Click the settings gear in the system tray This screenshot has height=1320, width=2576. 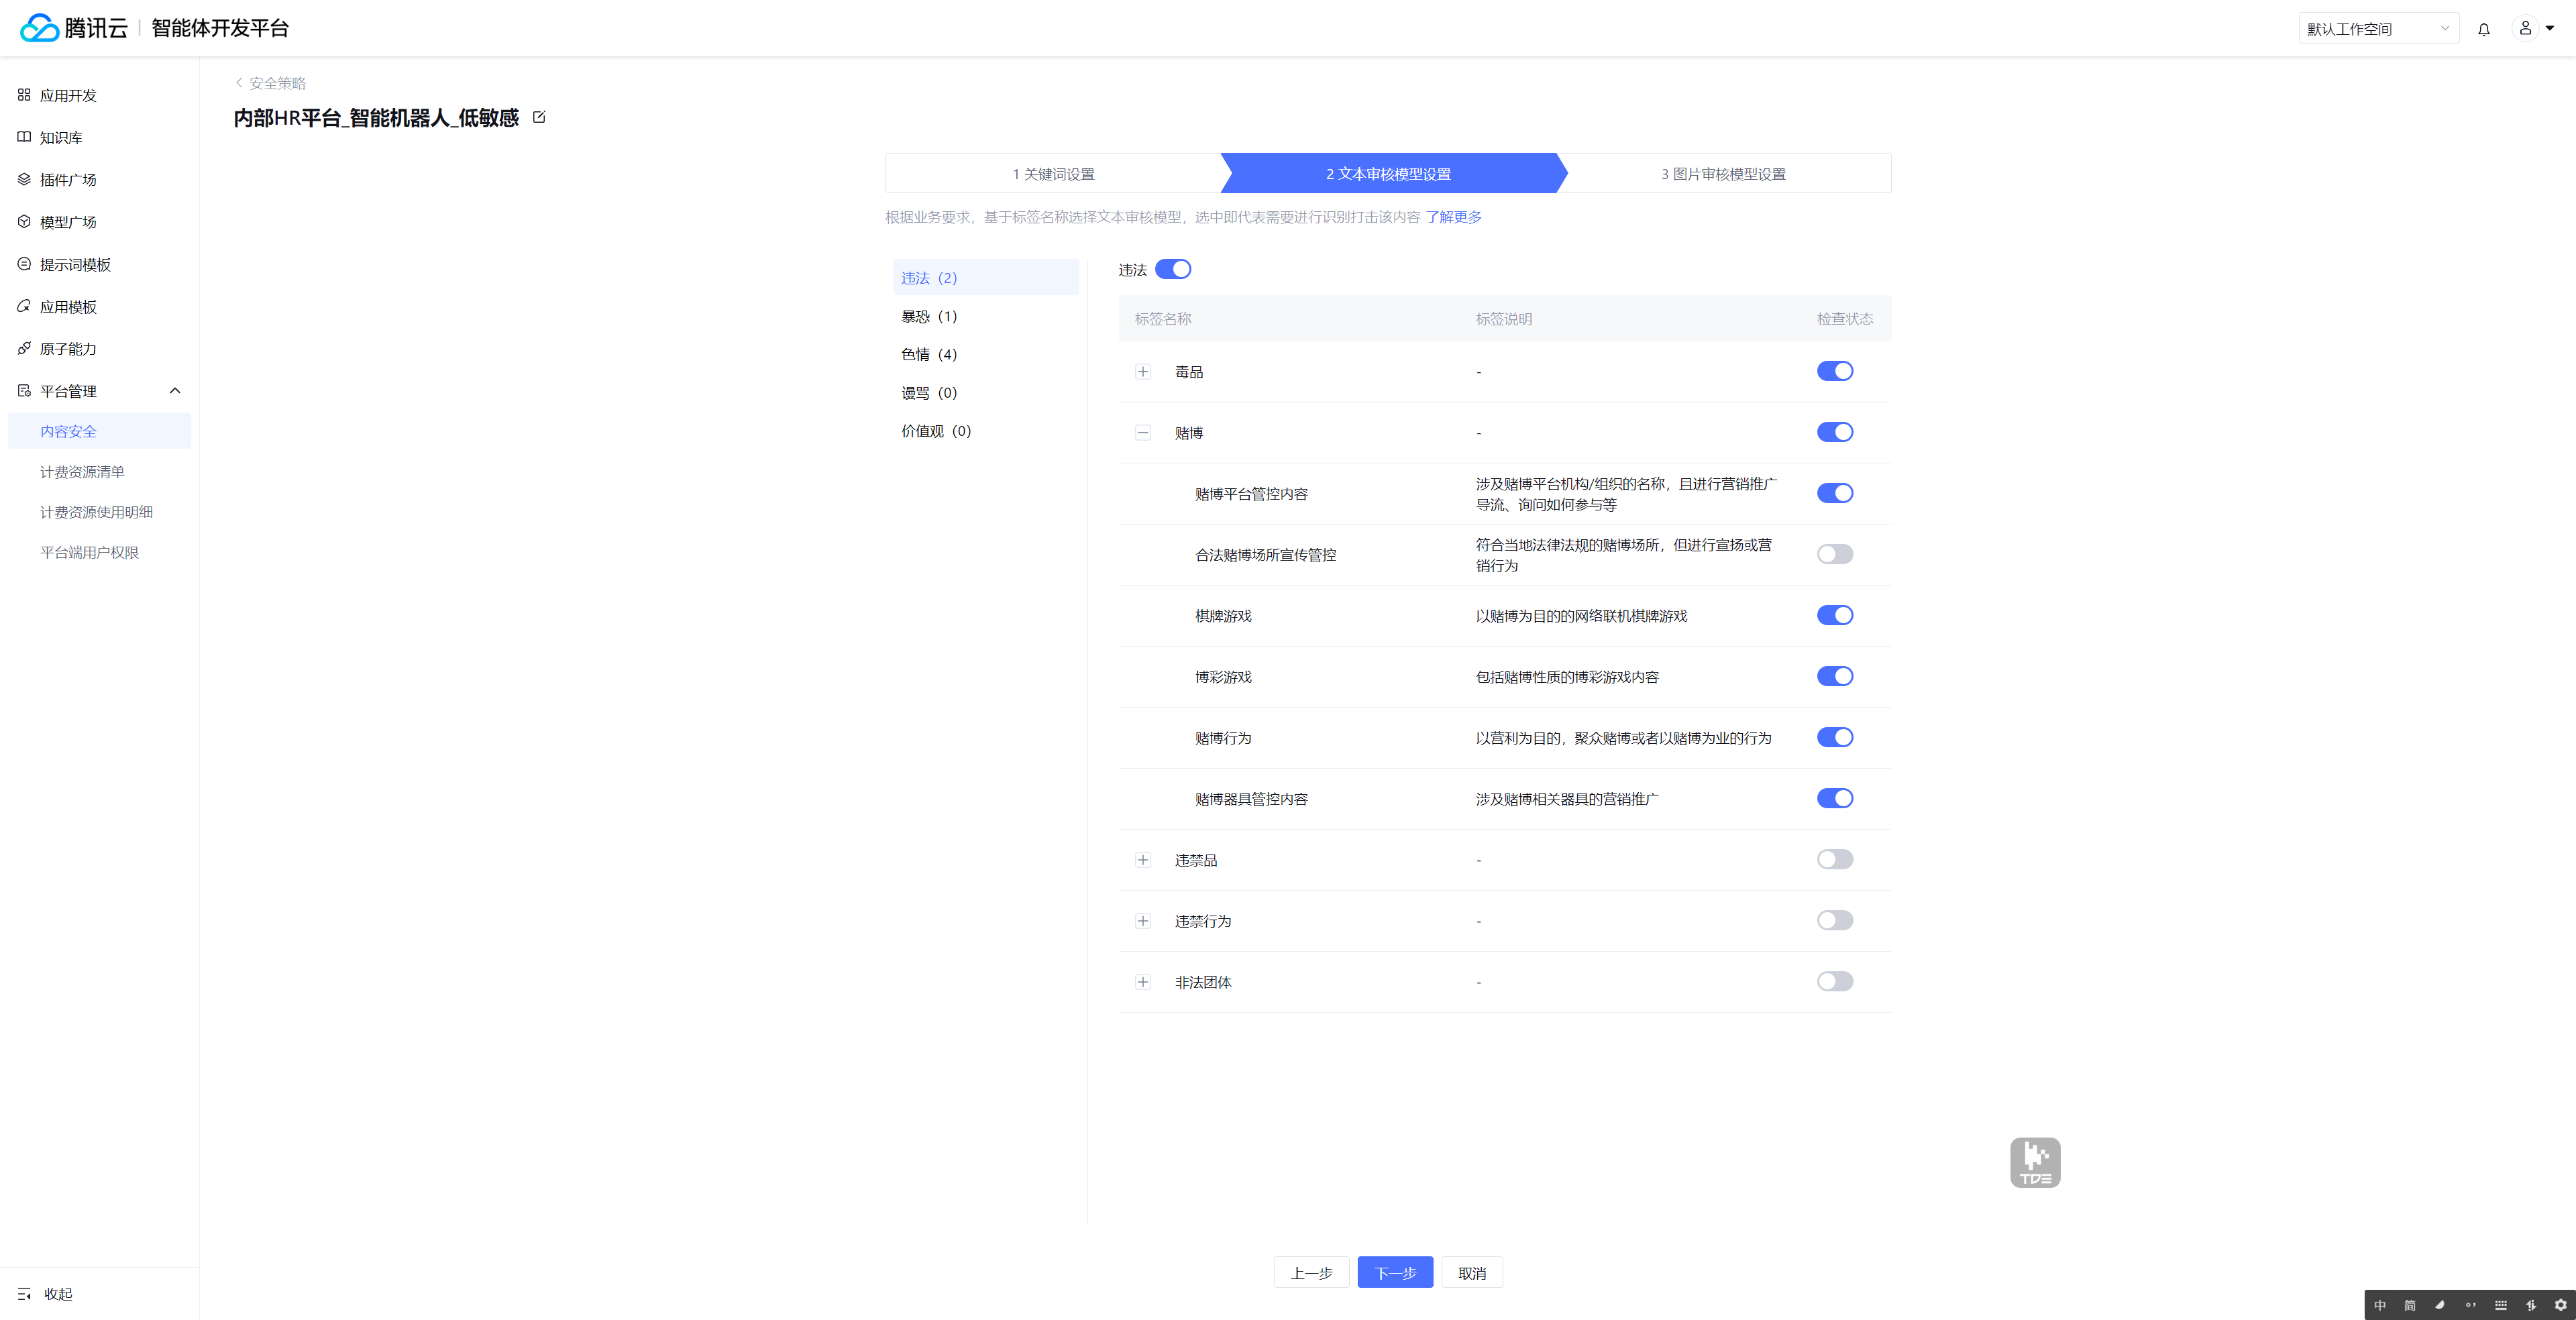pos(2560,1304)
